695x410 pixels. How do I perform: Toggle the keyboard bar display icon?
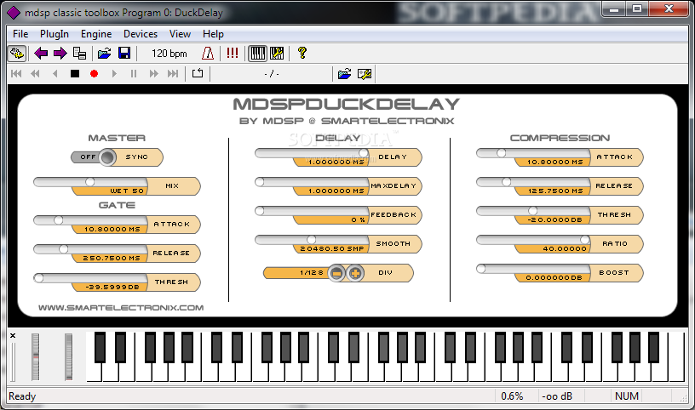tap(257, 54)
